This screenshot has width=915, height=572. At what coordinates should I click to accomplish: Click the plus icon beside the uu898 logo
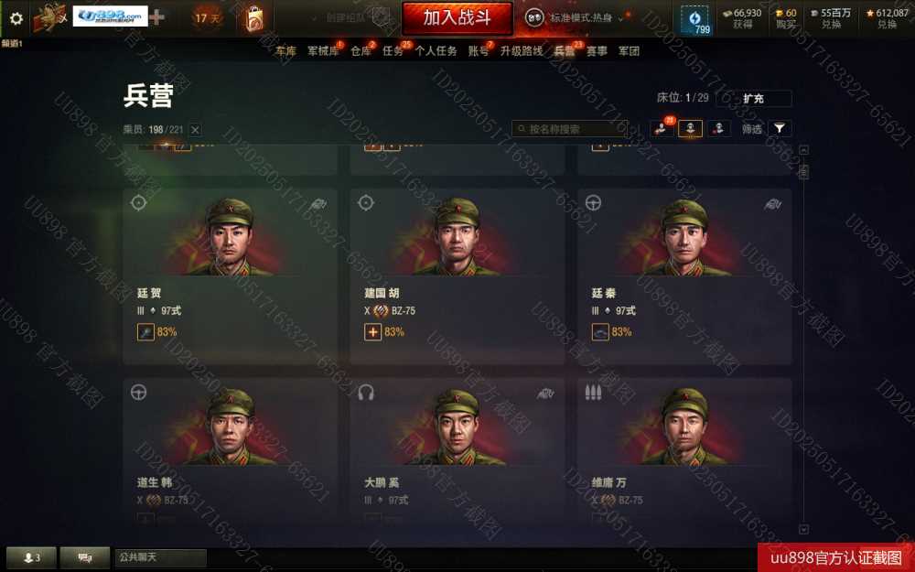157,16
